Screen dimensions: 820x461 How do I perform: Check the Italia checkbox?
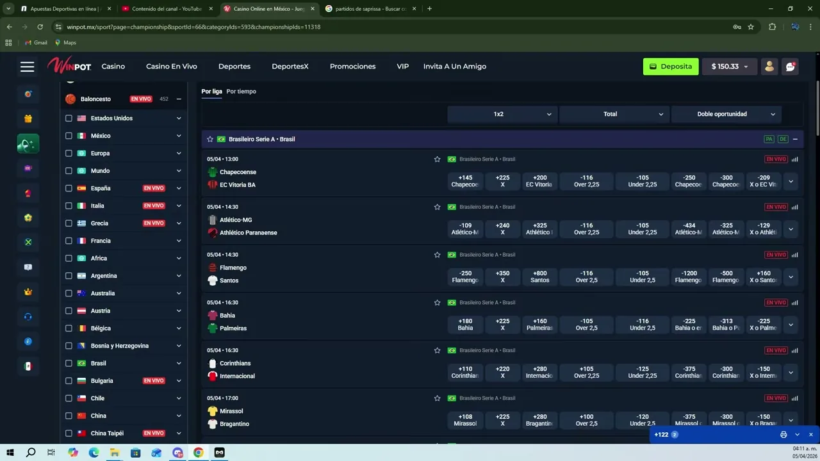click(69, 206)
